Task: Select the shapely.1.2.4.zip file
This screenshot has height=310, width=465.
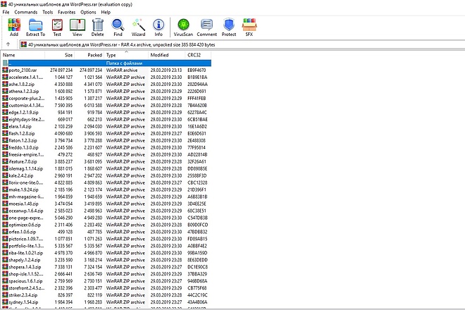Action: click(x=25, y=260)
